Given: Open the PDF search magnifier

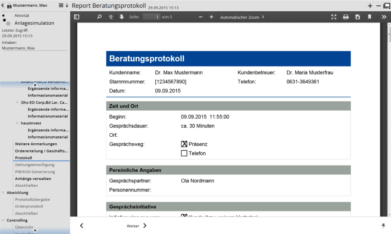Looking at the screenshot, I should click(99, 17).
